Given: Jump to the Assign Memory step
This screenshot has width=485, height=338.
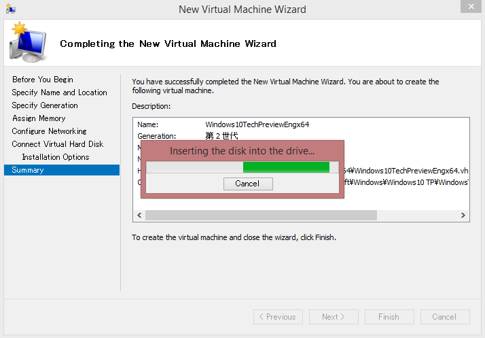Looking at the screenshot, I should [39, 118].
